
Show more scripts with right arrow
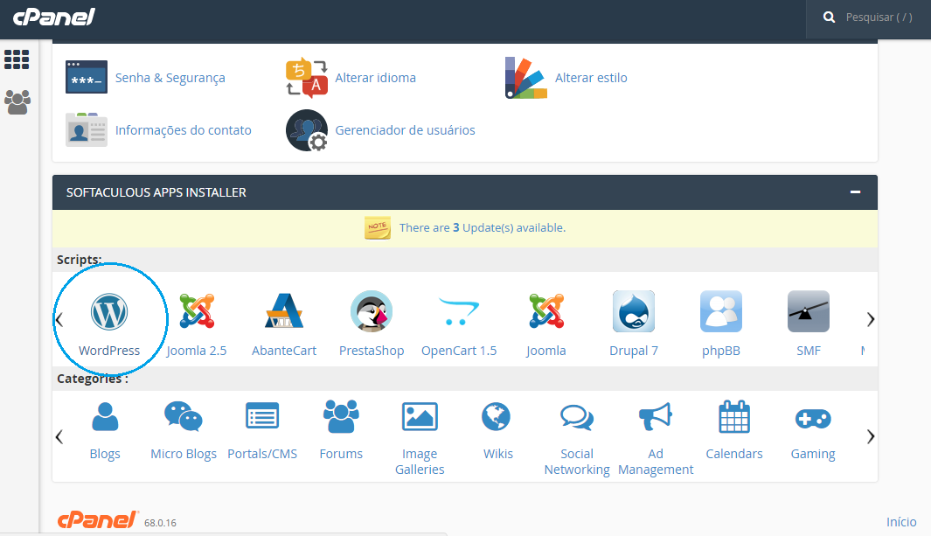[870, 319]
